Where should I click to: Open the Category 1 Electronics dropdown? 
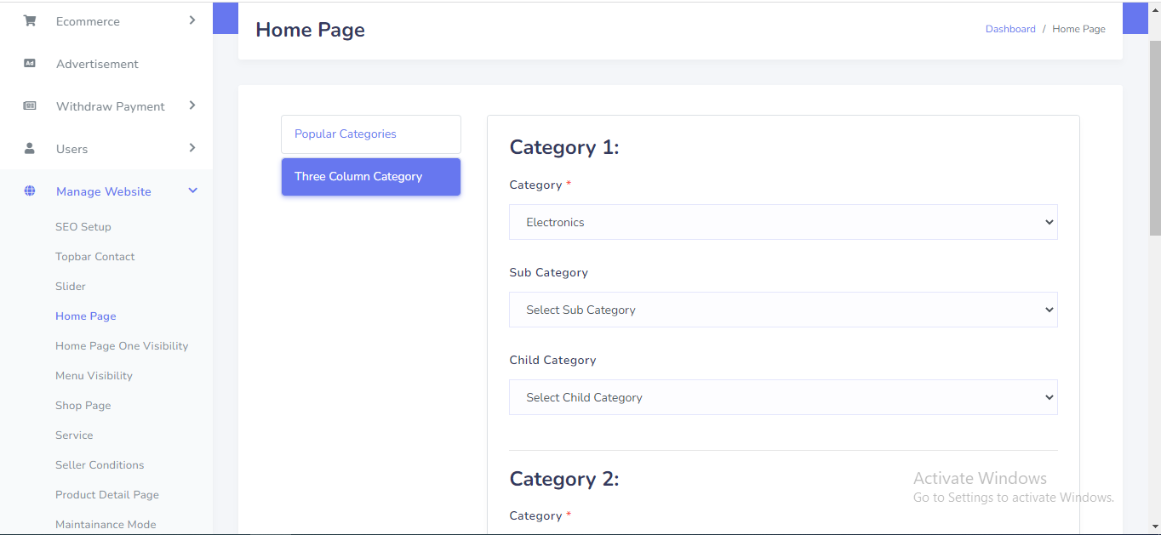pos(782,222)
